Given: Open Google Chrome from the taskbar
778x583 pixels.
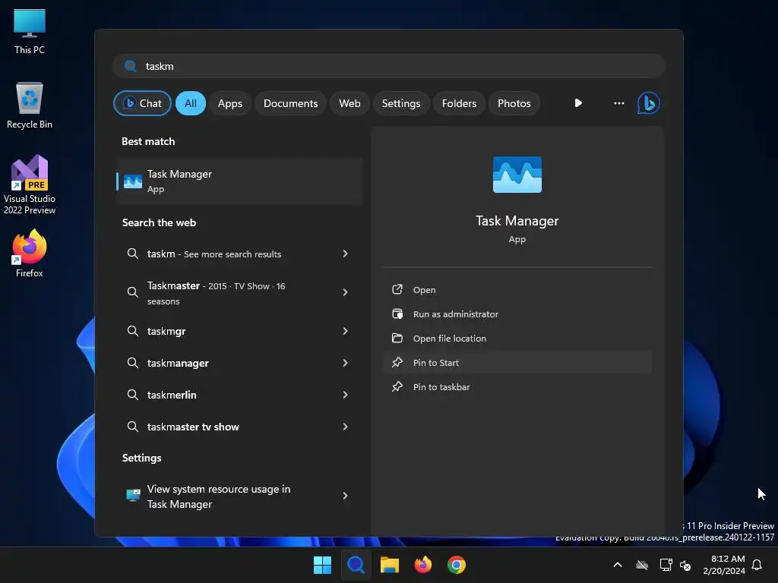Looking at the screenshot, I should [457, 565].
